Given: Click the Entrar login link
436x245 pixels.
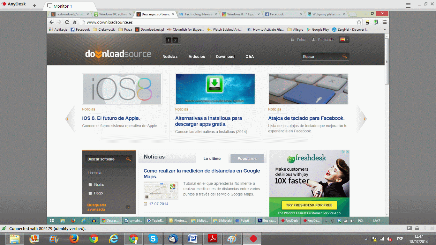Looking at the screenshot, I should pyautogui.click(x=301, y=40).
